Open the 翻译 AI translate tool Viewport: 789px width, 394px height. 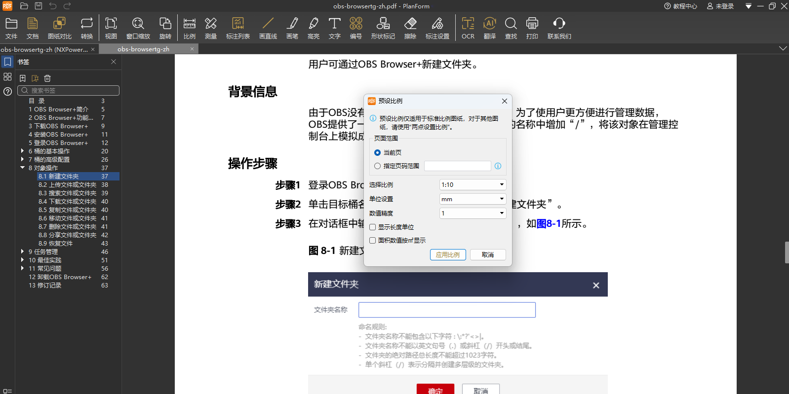coord(489,28)
